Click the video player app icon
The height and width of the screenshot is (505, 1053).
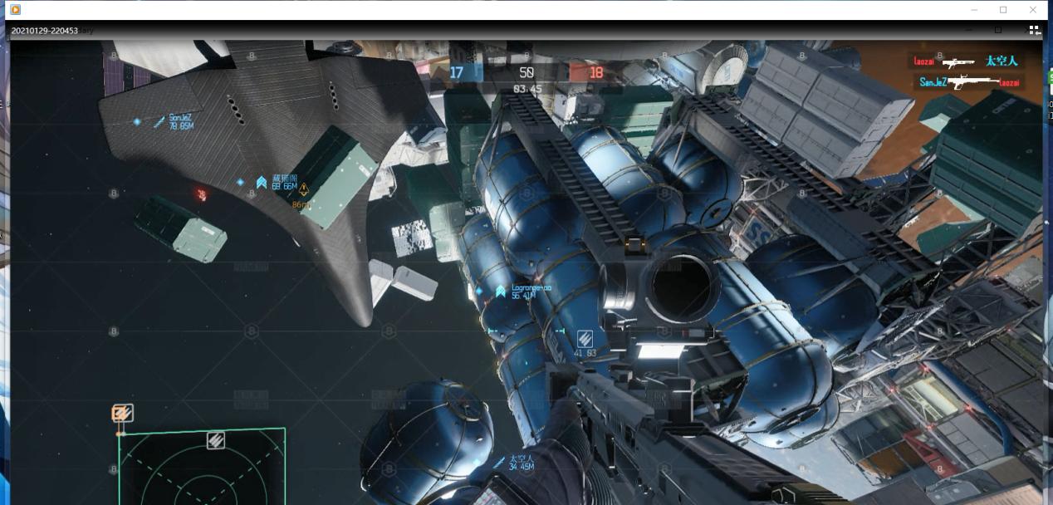[x=15, y=9]
